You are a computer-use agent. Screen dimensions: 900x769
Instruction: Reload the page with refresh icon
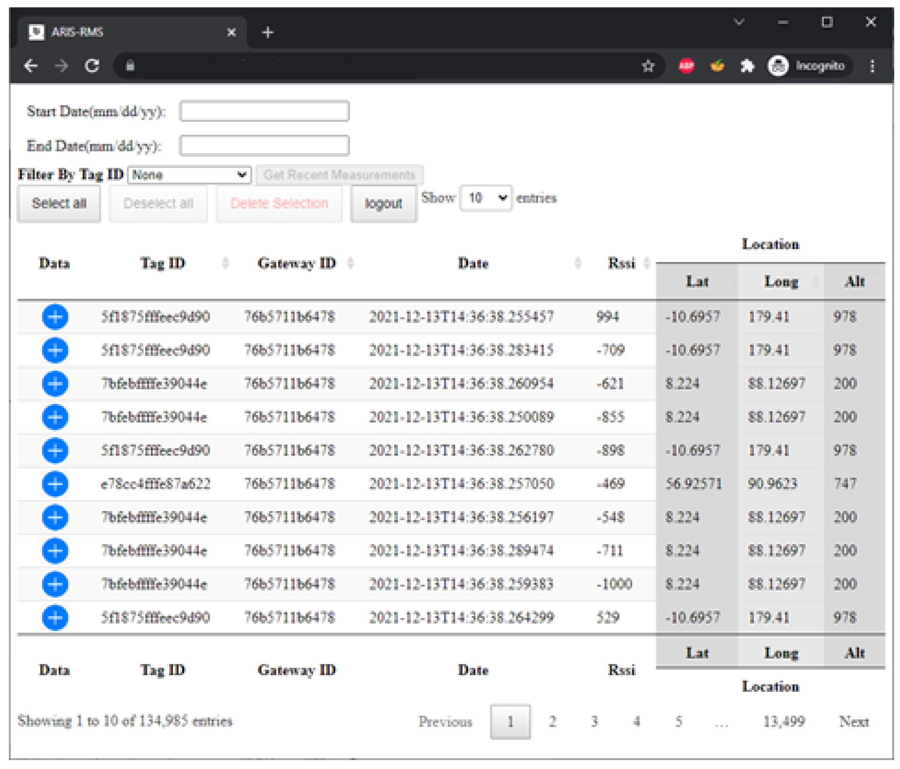click(x=92, y=66)
